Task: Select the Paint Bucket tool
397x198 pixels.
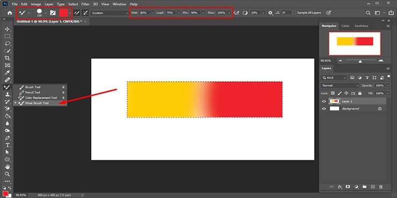Action: coord(8,116)
